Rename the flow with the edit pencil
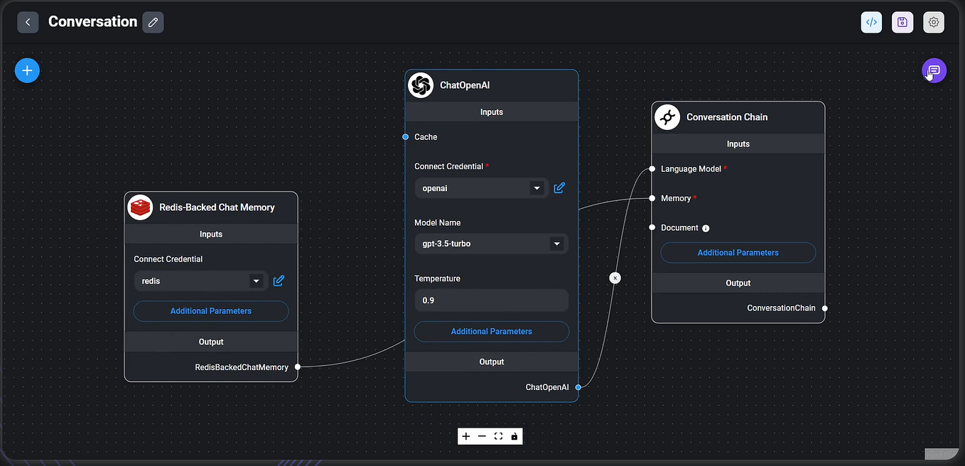 [153, 22]
